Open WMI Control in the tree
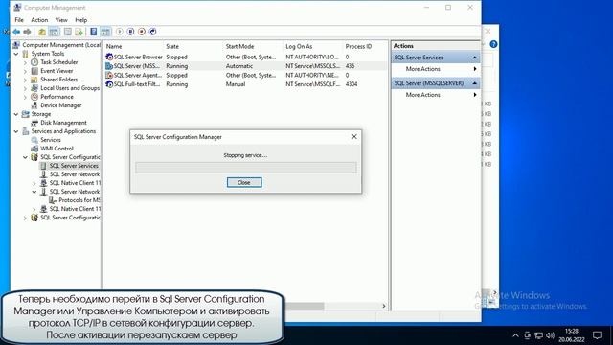Image resolution: width=613 pixels, height=345 pixels. point(57,149)
